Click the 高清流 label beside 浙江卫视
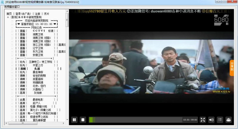The image size is (238, 129). (62, 45)
